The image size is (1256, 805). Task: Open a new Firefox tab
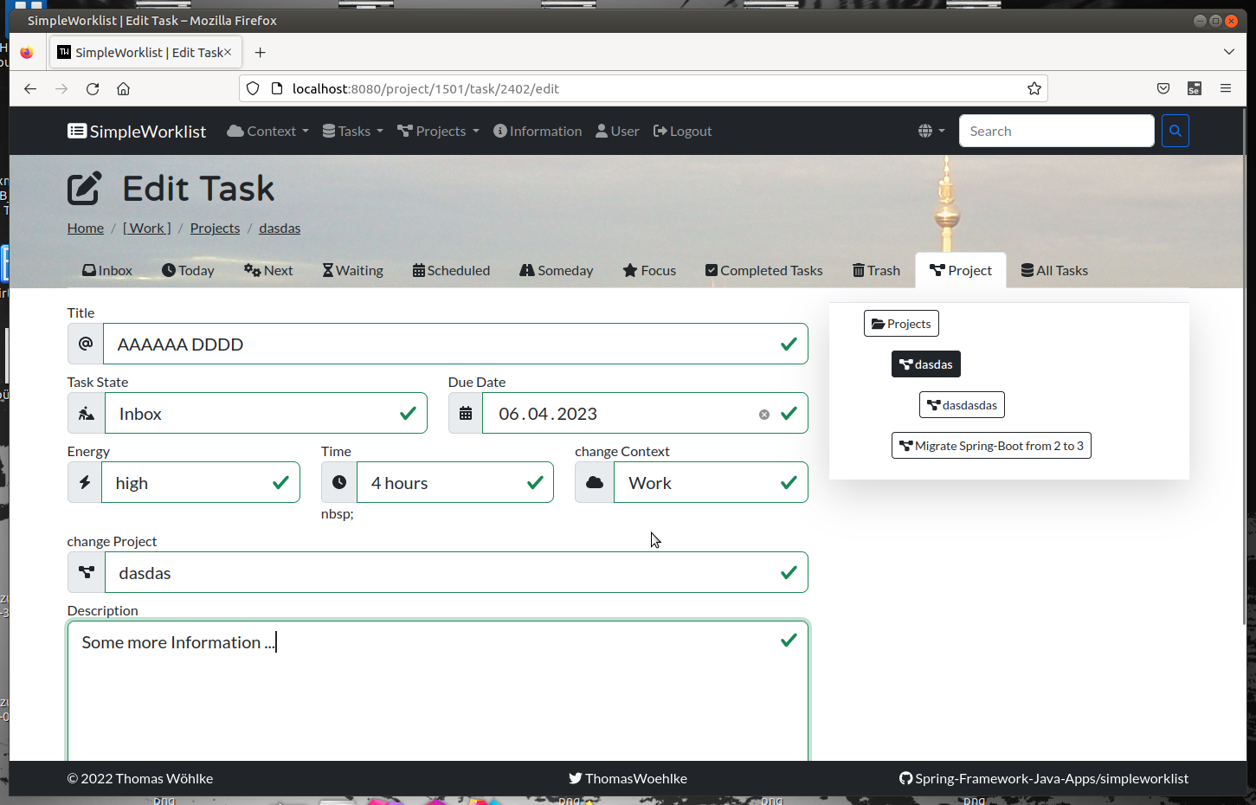coord(260,52)
